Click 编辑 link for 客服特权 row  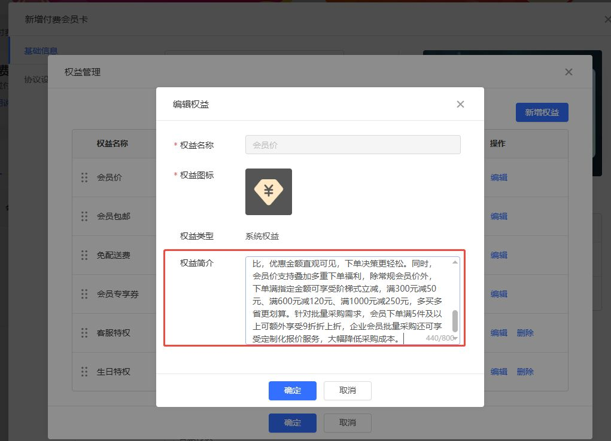(499, 333)
